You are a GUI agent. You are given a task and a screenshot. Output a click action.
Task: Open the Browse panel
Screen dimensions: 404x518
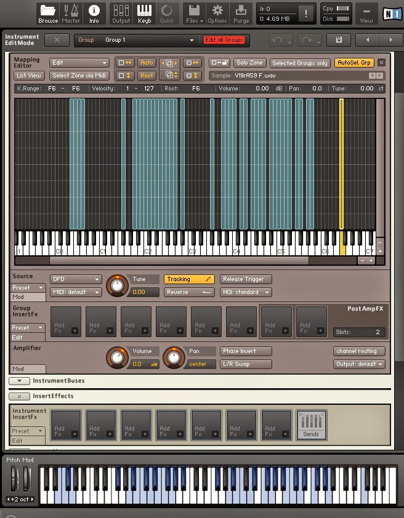point(48,13)
